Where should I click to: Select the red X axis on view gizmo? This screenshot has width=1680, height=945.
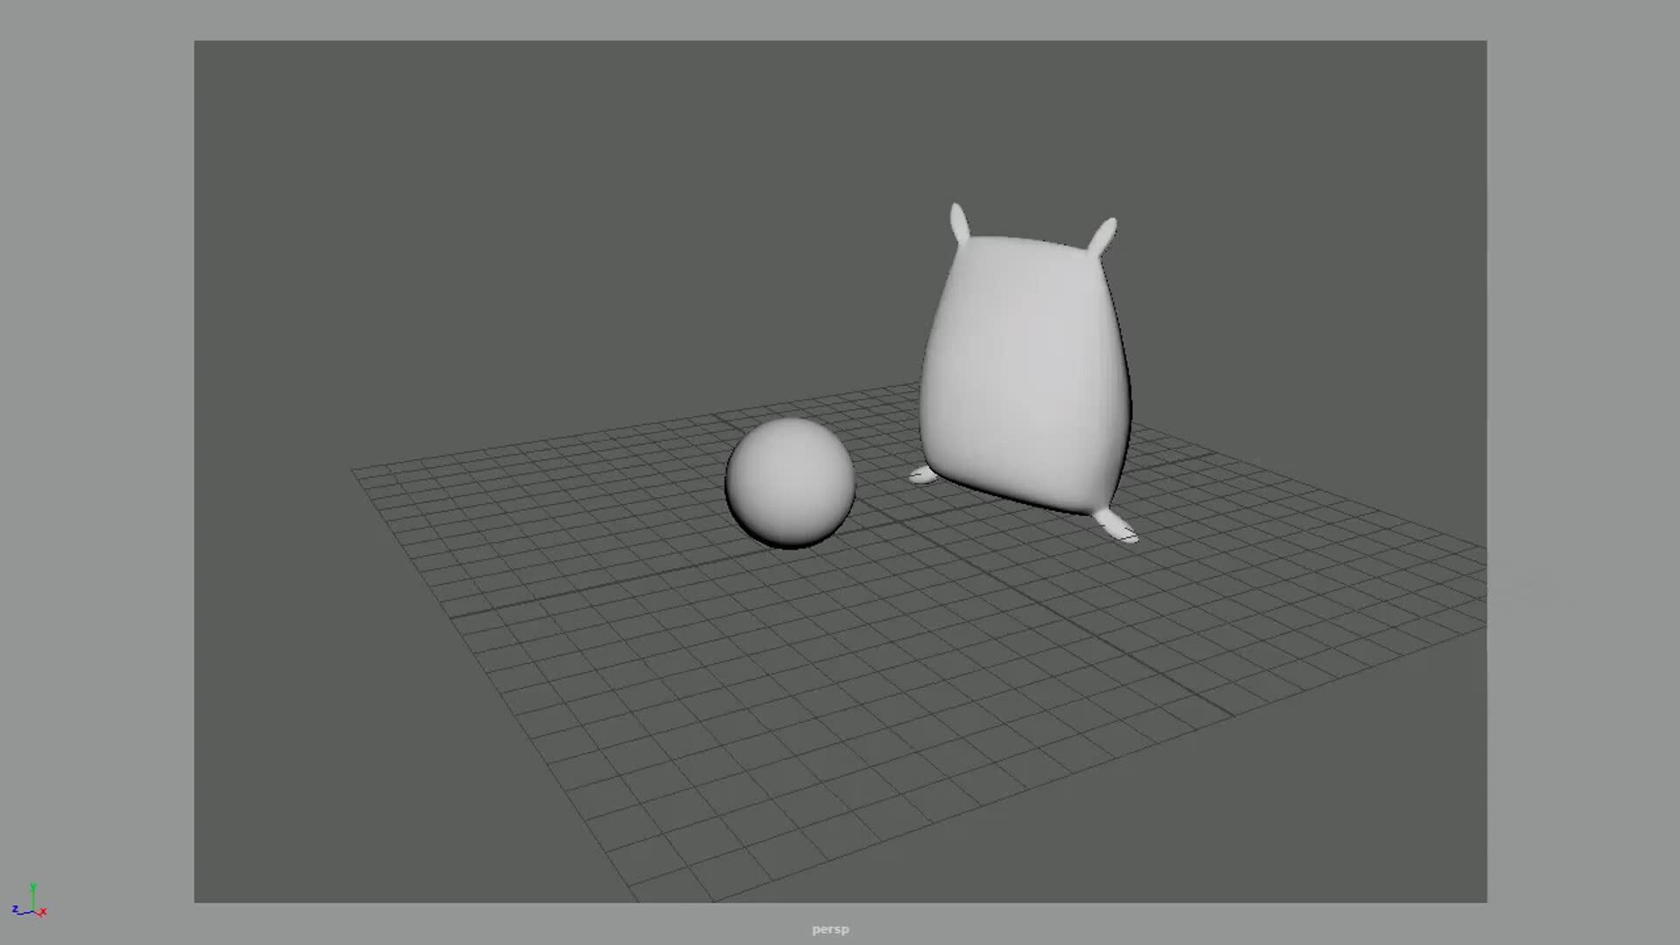(43, 913)
